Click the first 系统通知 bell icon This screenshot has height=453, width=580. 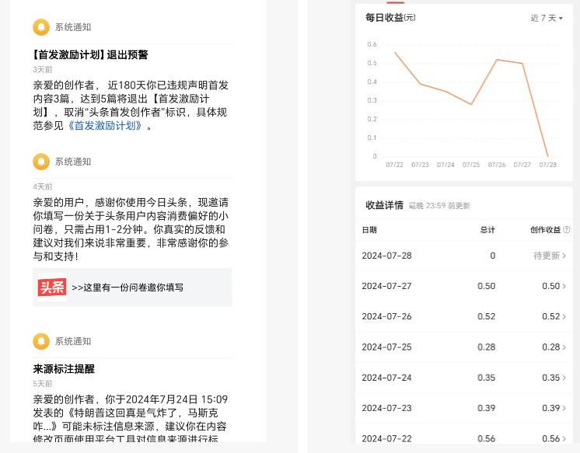(41, 27)
